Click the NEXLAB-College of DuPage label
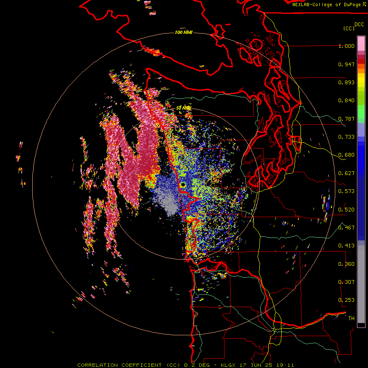The height and width of the screenshot is (368, 368). (x=326, y=4)
